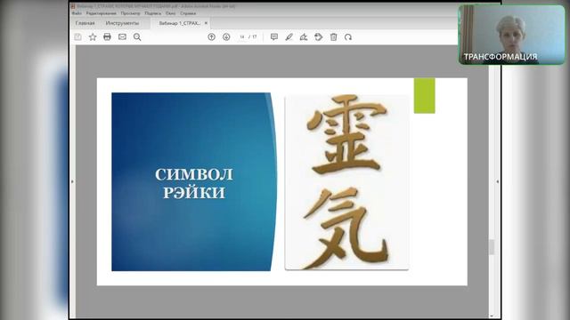Click the stamp tool icon
Screen dimensions: 570x320
click(x=319, y=37)
